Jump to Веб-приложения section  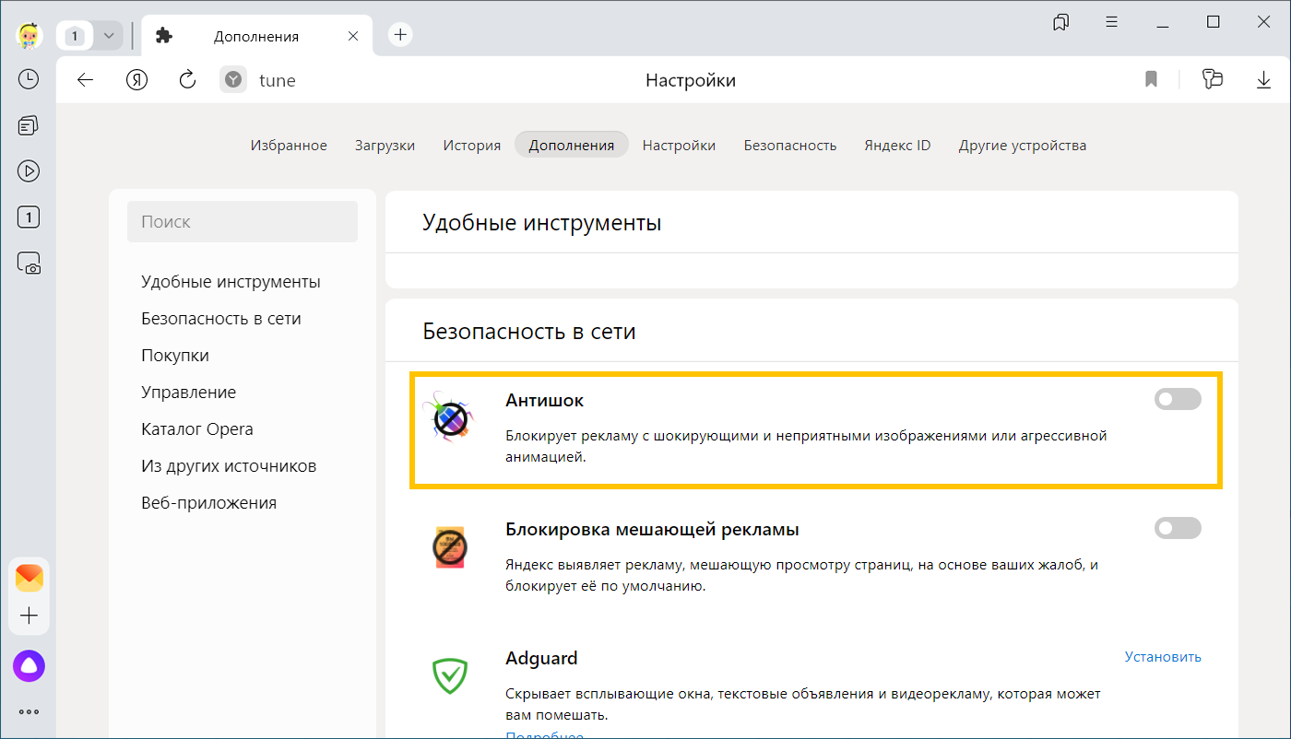click(x=208, y=502)
